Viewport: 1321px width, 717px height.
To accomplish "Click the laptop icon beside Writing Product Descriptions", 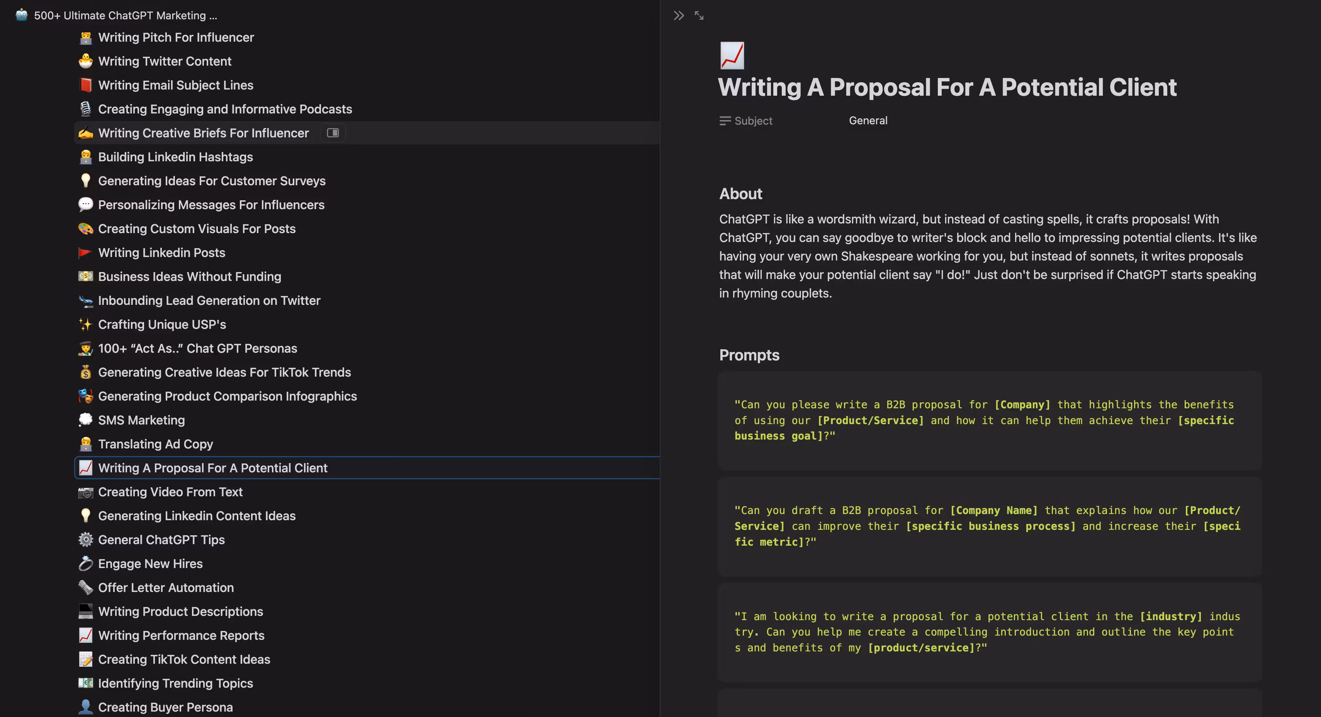I will (x=86, y=611).
